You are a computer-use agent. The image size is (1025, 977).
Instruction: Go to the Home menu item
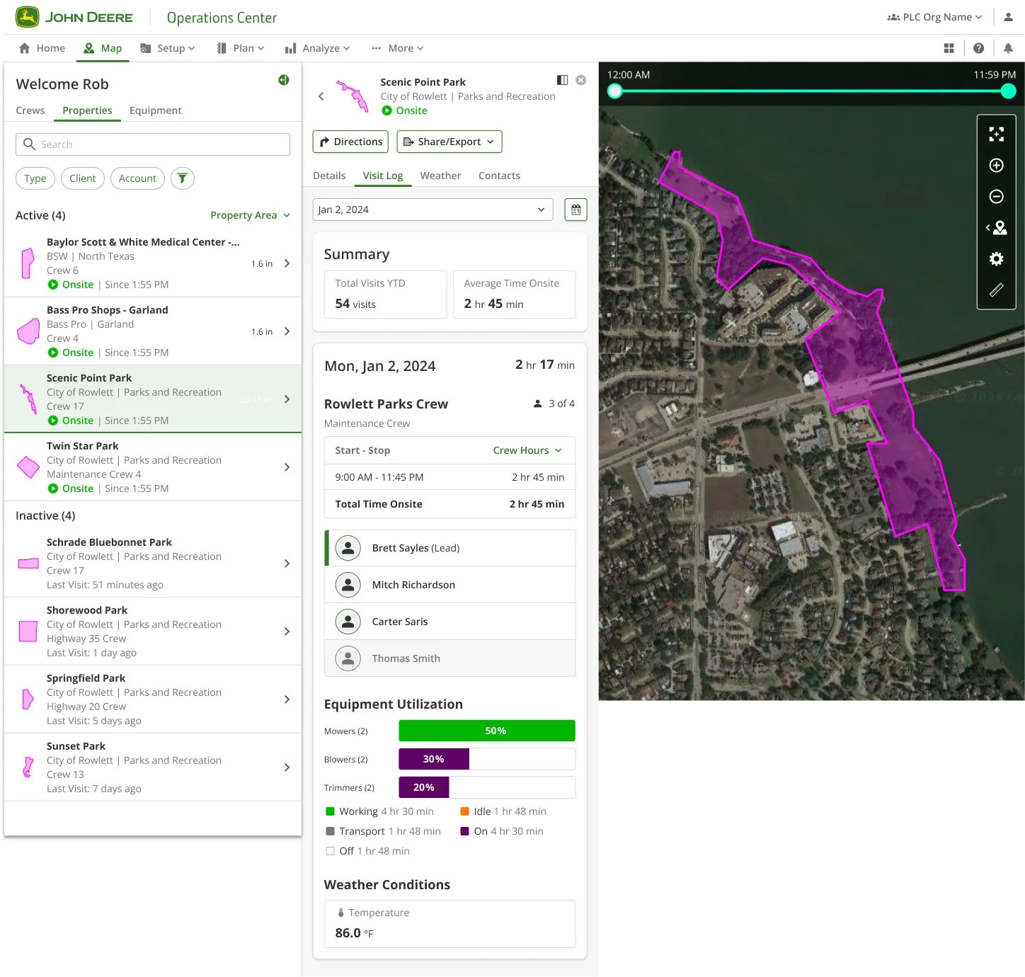[x=42, y=48]
